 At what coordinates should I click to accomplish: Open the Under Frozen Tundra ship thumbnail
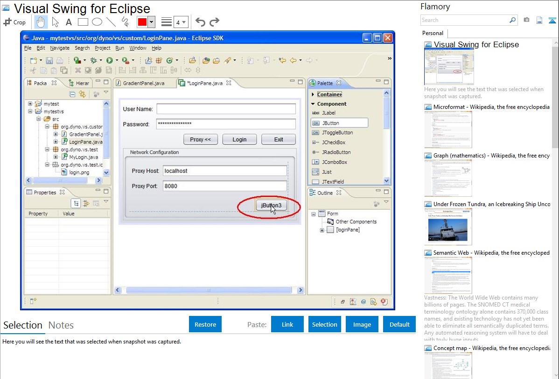click(448, 227)
